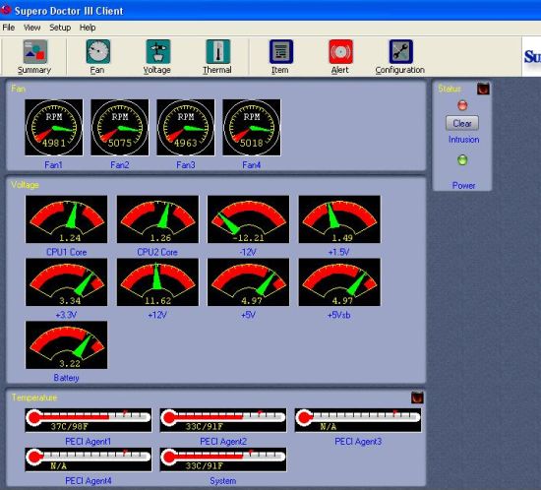Open the Item toolbar icon
541x490 pixels.
281,52
